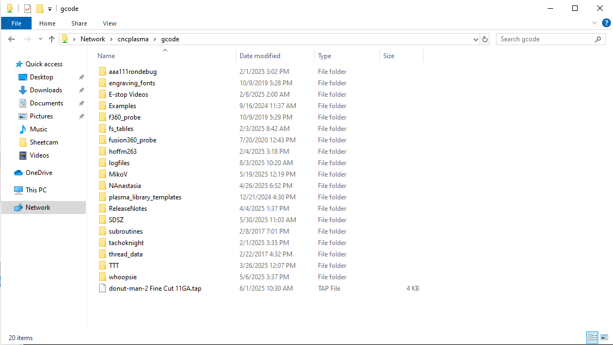Refresh the gcode folder view

point(485,39)
